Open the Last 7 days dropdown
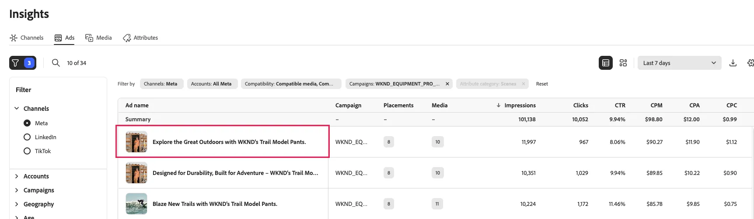Image resolution: width=754 pixels, height=219 pixels. point(679,63)
